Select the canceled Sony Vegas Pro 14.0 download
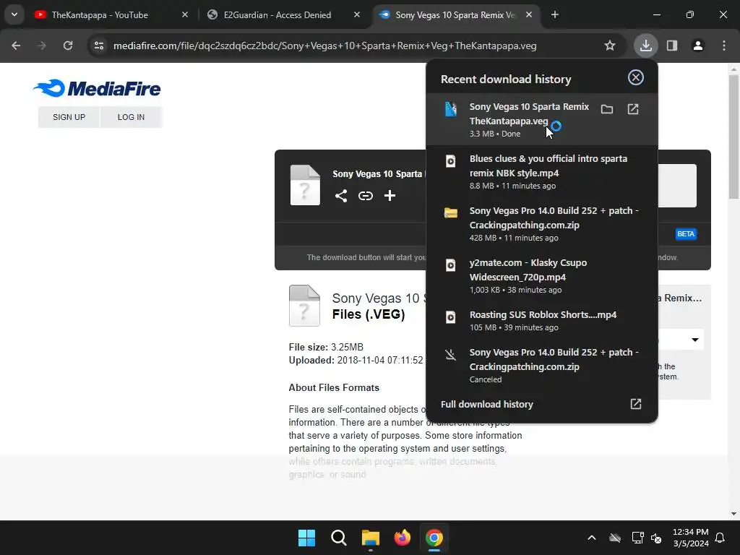The width and height of the screenshot is (740, 555). 542,365
